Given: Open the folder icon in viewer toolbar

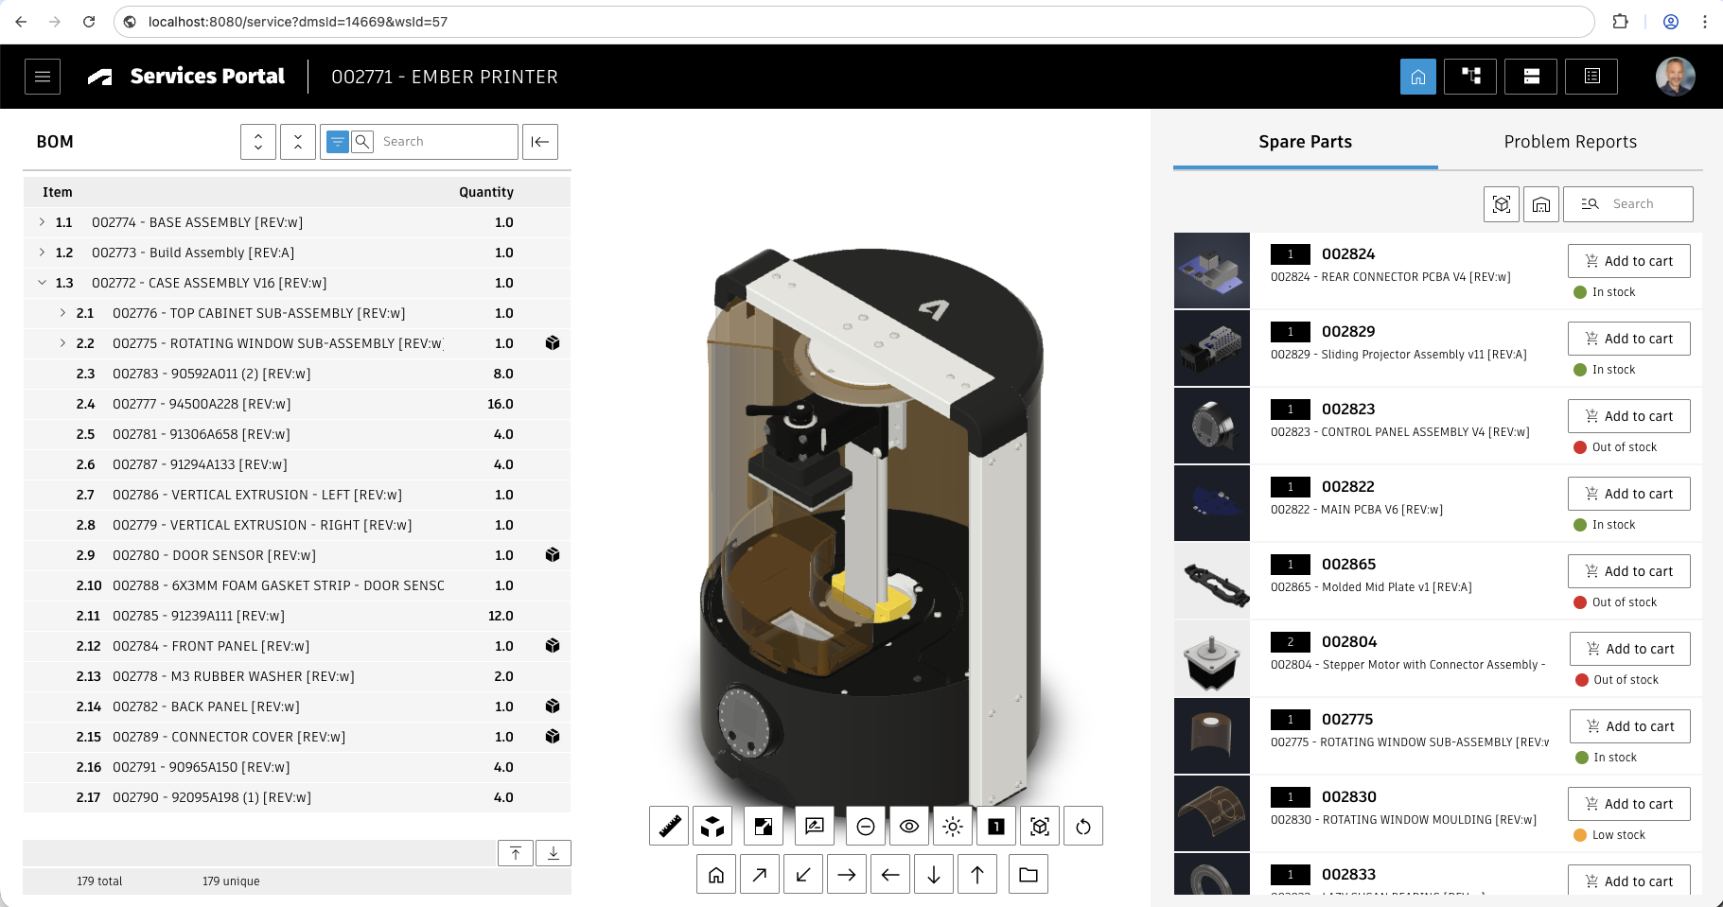Looking at the screenshot, I should (1029, 875).
